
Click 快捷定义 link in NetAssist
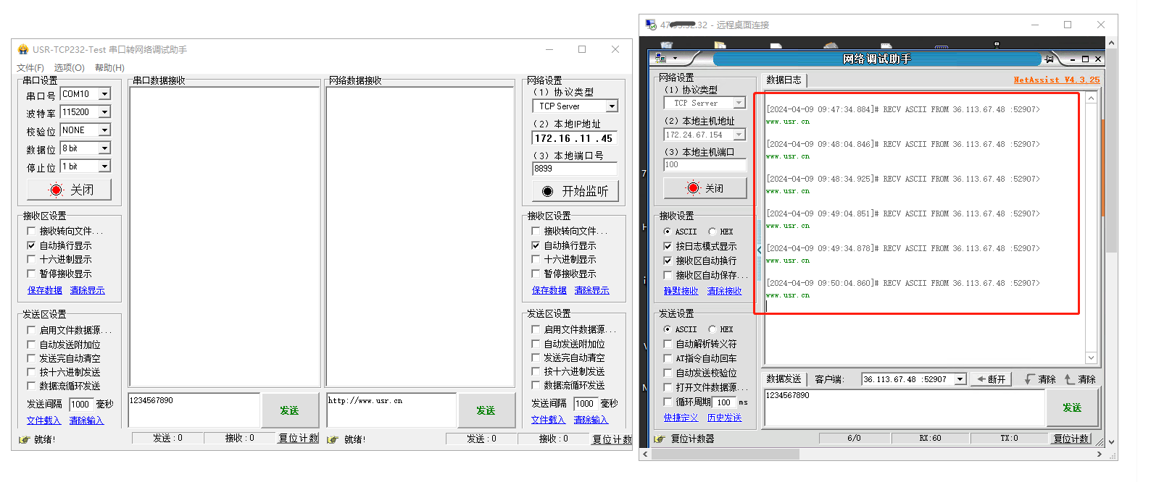pyautogui.click(x=681, y=418)
